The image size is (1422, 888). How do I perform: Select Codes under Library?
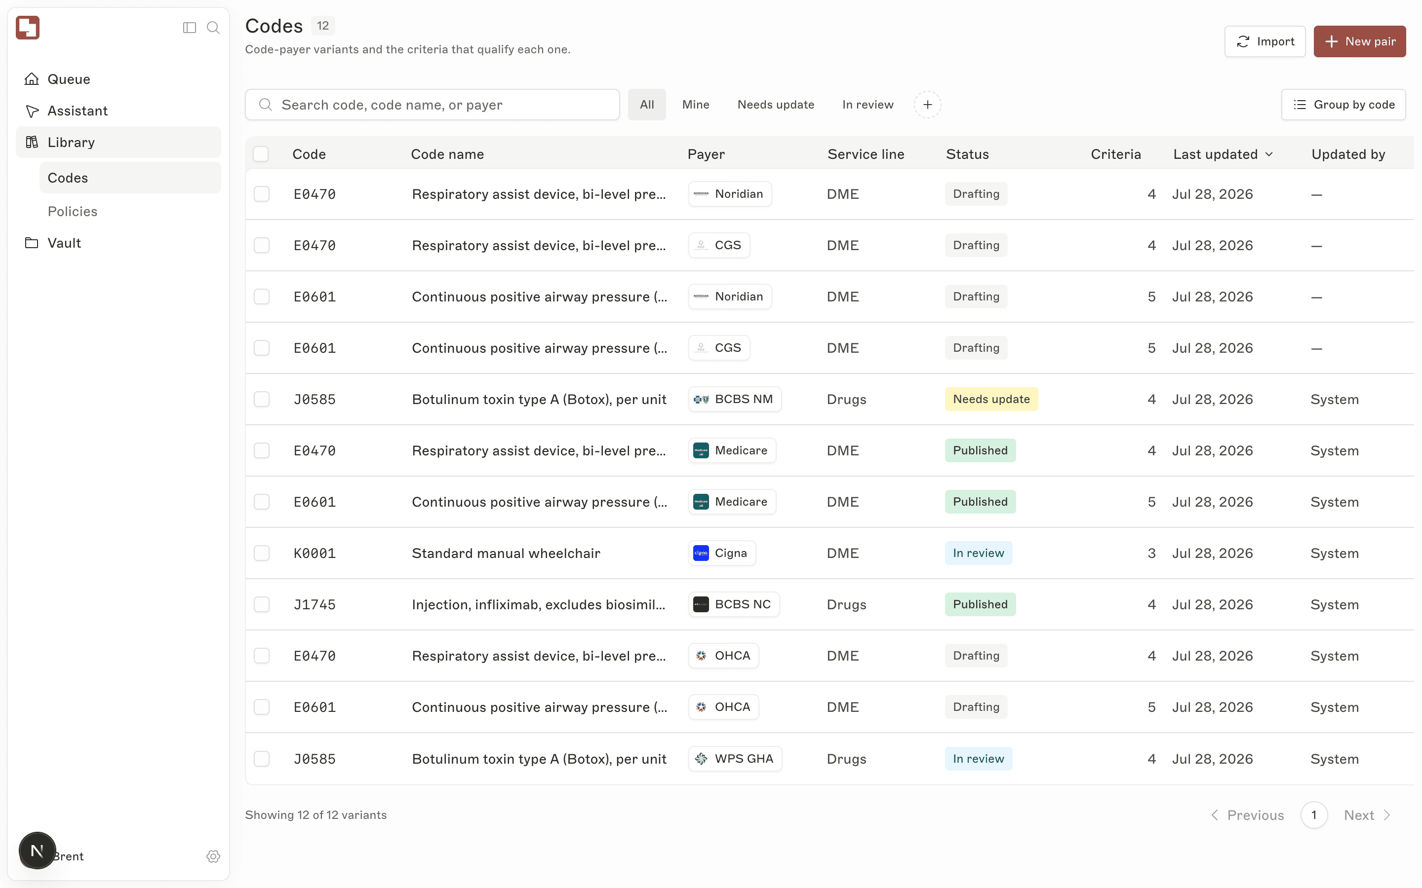130,178
